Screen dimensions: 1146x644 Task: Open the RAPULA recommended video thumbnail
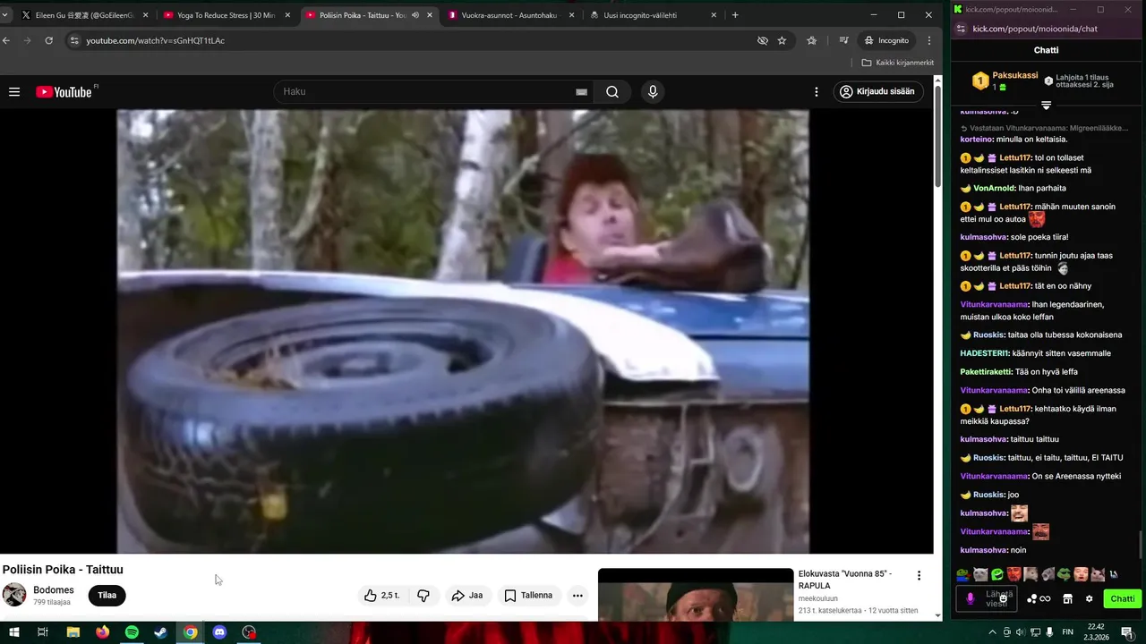click(696, 595)
